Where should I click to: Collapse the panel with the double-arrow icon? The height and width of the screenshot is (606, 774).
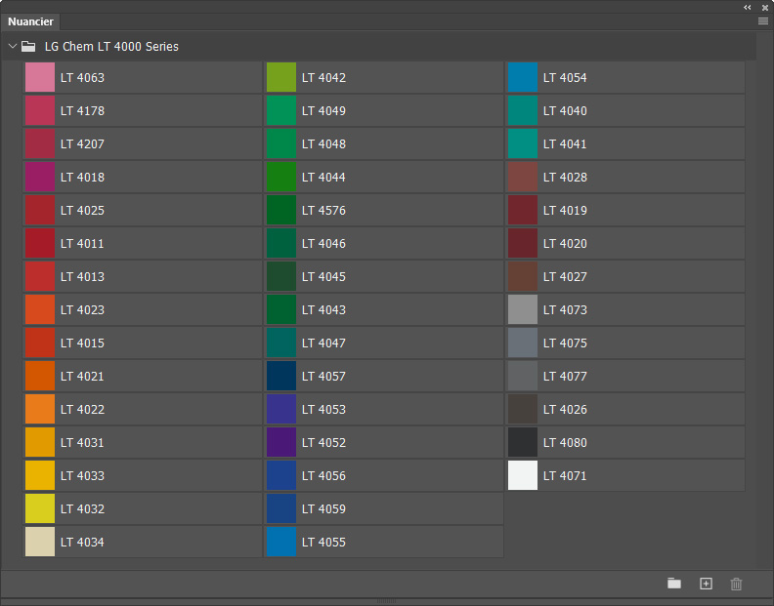(x=748, y=8)
